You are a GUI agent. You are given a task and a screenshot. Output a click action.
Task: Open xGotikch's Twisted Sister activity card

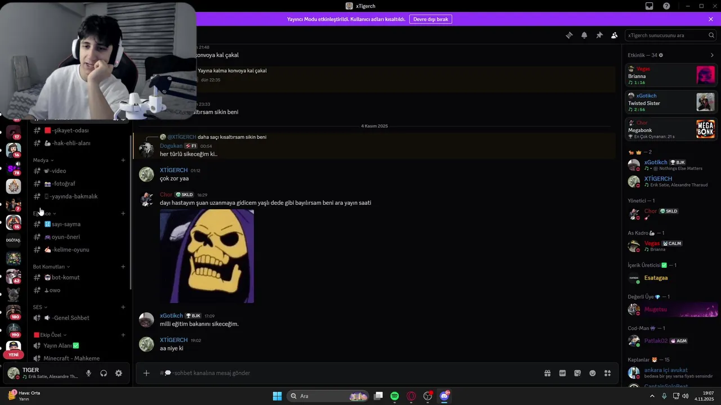tap(670, 102)
